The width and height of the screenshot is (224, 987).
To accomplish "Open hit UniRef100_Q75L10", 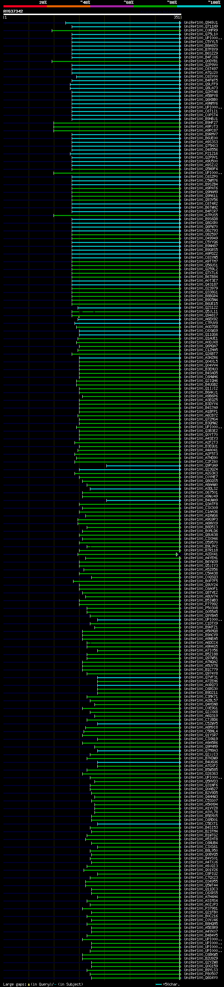I will tap(201, 34).
